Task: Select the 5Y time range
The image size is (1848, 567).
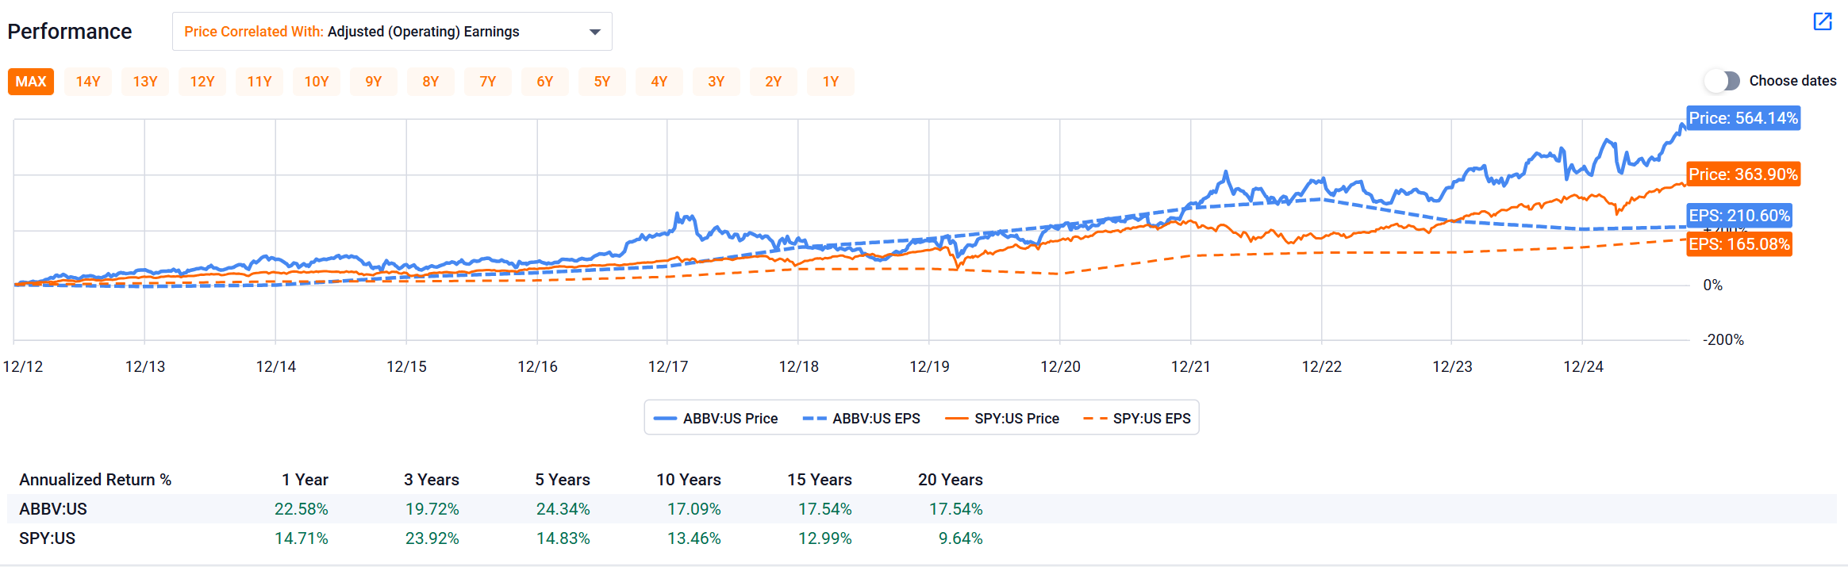Action: coord(602,82)
